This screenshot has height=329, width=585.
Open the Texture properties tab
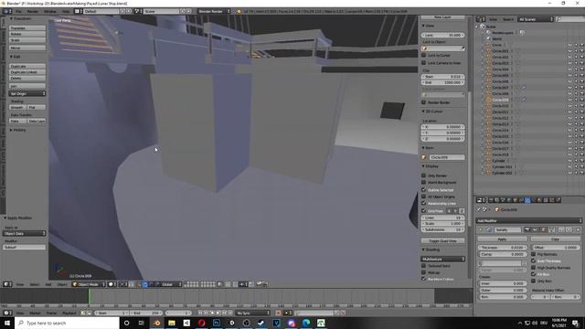(x=546, y=200)
